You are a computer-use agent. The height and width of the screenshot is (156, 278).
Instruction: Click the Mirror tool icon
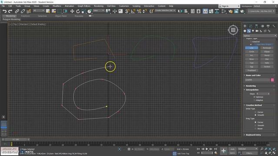tap(180, 11)
